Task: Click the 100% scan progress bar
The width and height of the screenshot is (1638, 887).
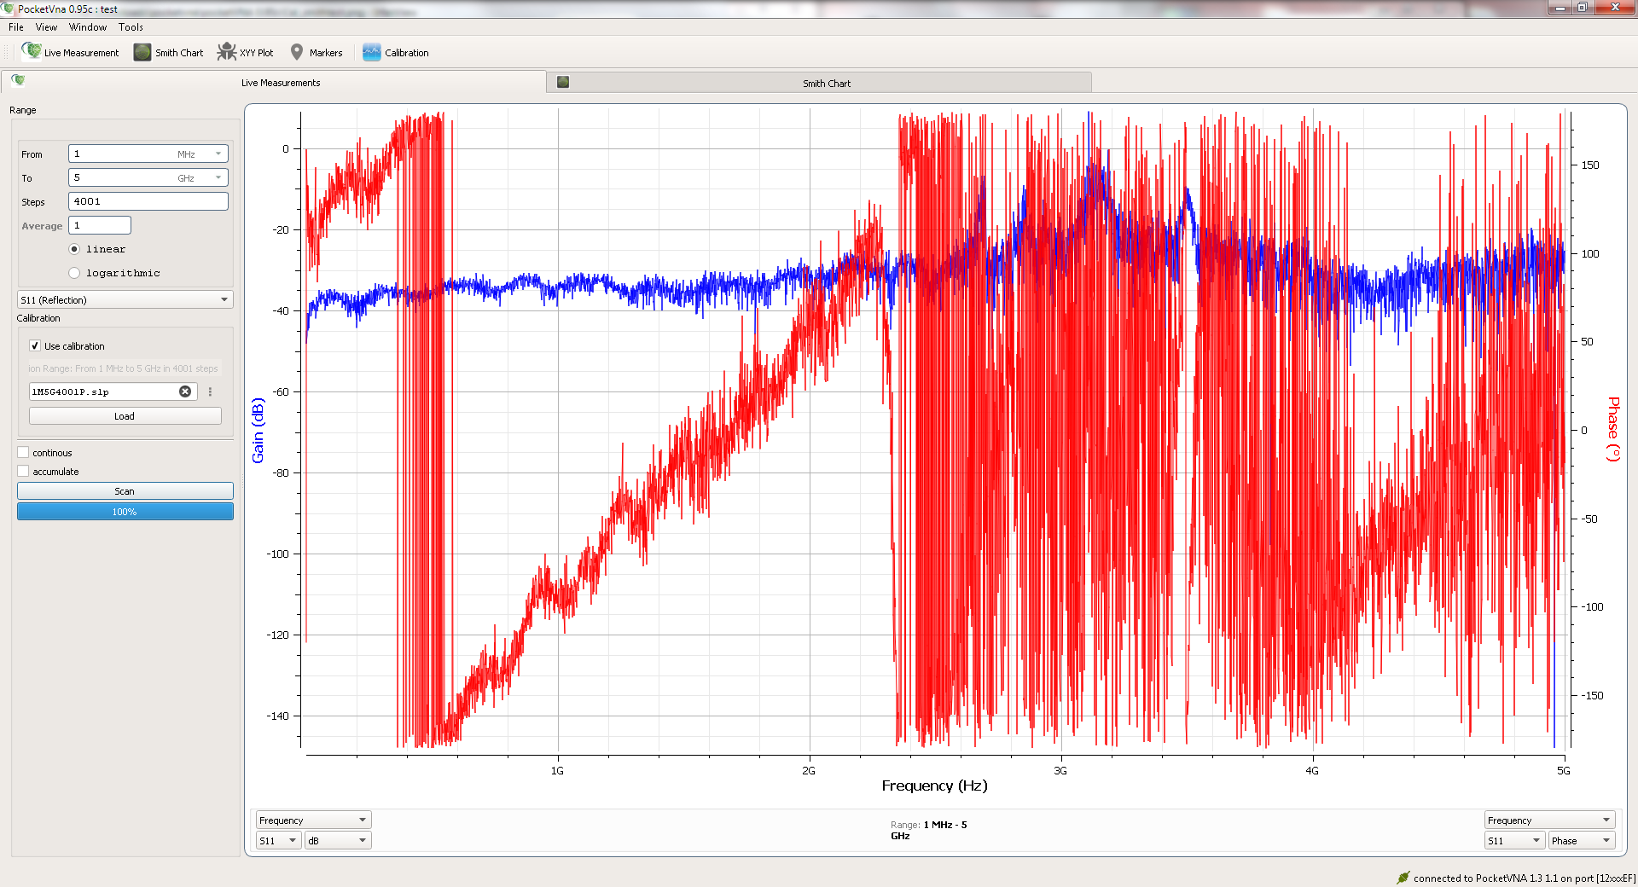Action: point(125,512)
